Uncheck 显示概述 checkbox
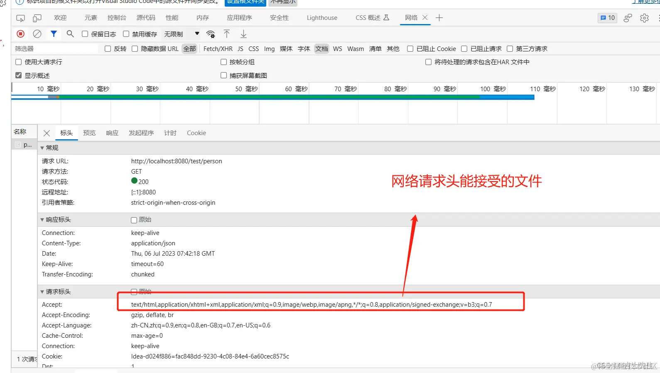Image resolution: width=660 pixels, height=373 pixels. point(18,75)
